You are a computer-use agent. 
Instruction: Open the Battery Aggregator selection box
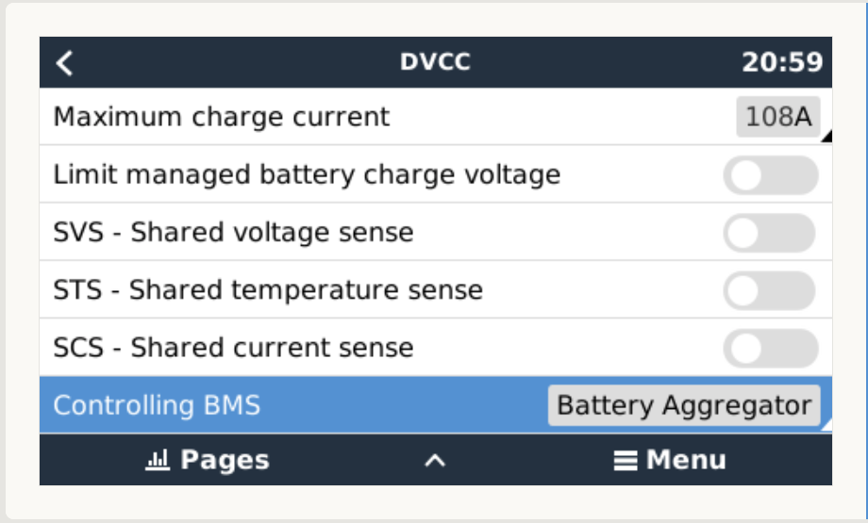coord(684,405)
